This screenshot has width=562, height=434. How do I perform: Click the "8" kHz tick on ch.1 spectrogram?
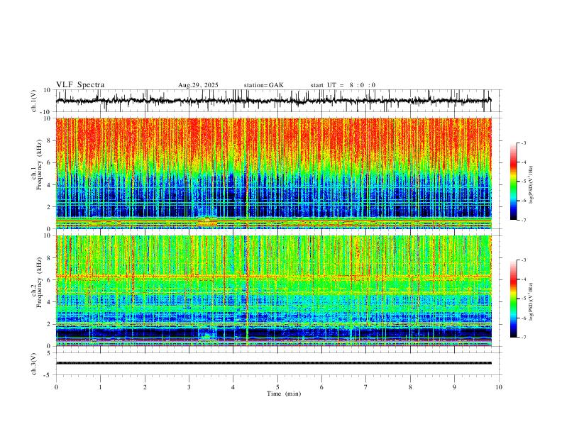tap(50, 140)
